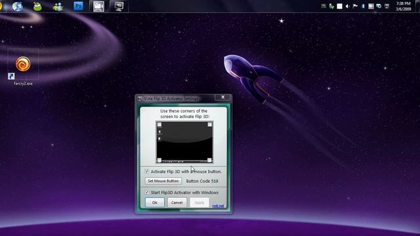This screenshot has width=420, height=236.
Task: Tick the top-right corner box in preview
Action: pyautogui.click(x=210, y=125)
